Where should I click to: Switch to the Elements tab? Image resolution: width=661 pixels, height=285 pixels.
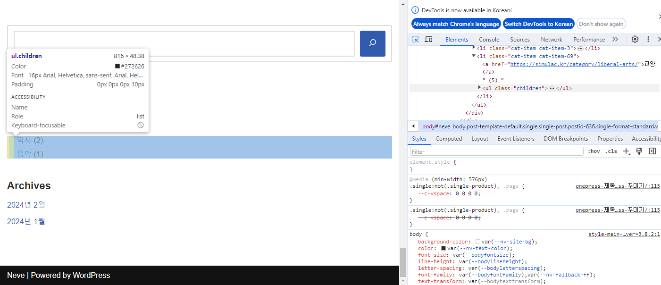[x=457, y=40]
